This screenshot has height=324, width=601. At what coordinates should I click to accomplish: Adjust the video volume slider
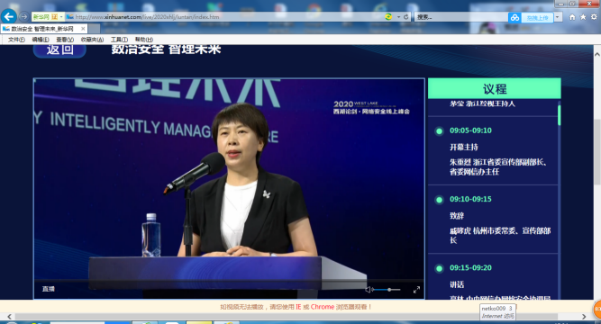coord(387,290)
